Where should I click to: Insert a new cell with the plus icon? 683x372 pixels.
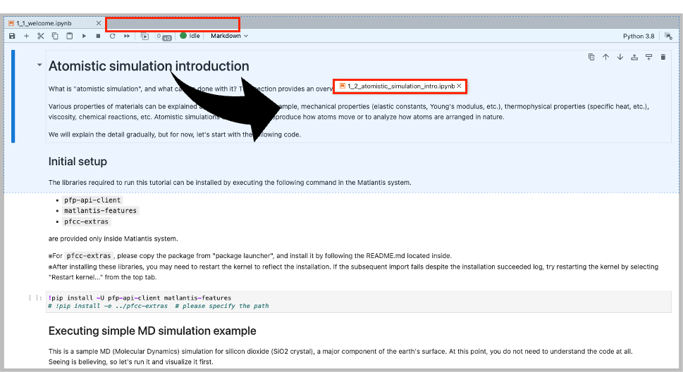[x=27, y=36]
